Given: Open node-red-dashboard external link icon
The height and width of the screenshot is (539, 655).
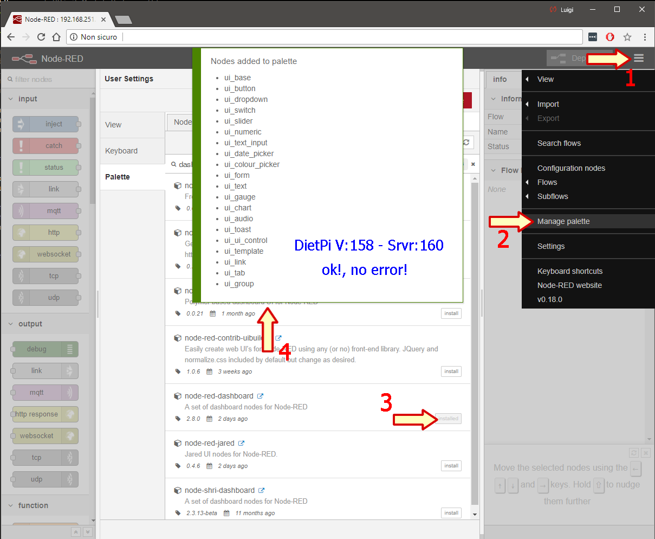Looking at the screenshot, I should pyautogui.click(x=260, y=396).
